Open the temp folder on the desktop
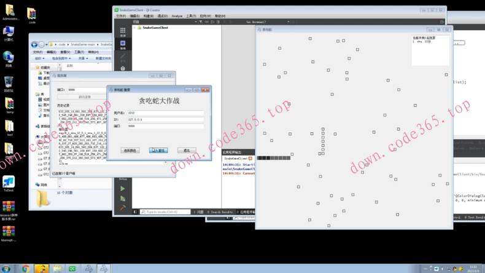Screen dimensions: 485x273 click(x=9, y=106)
